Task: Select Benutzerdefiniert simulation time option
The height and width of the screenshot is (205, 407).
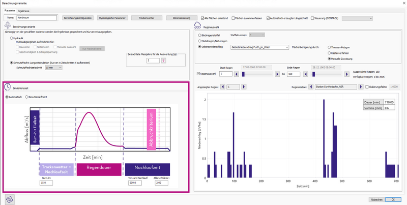Action: pos(26,97)
